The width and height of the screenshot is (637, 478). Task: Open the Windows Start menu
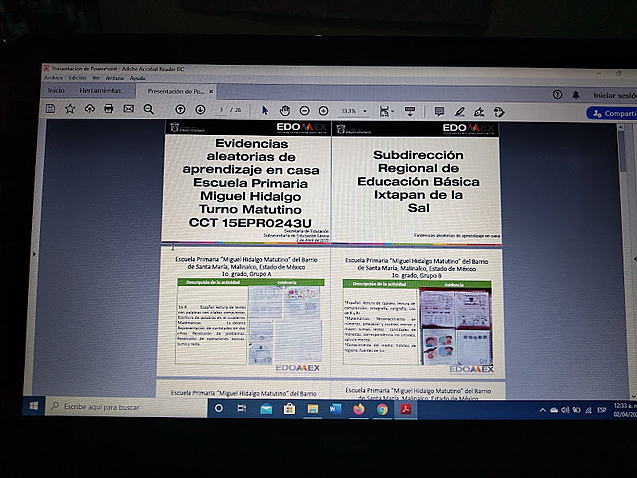(34, 405)
